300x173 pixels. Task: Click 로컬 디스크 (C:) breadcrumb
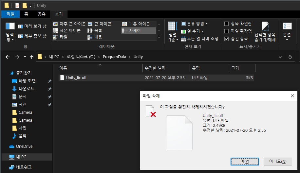81,57
